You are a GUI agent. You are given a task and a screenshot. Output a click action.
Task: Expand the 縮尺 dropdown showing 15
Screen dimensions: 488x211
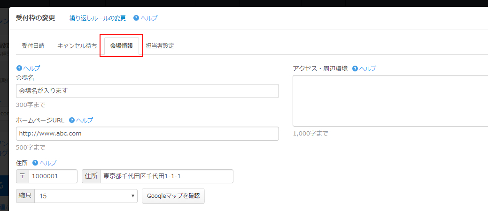(86, 196)
